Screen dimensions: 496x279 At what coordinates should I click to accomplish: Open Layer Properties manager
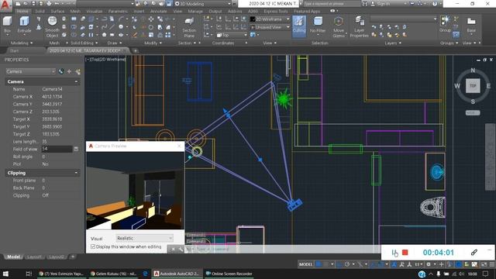click(x=359, y=27)
